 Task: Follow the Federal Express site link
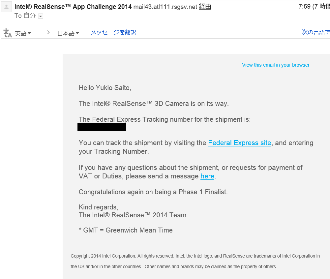(x=239, y=143)
